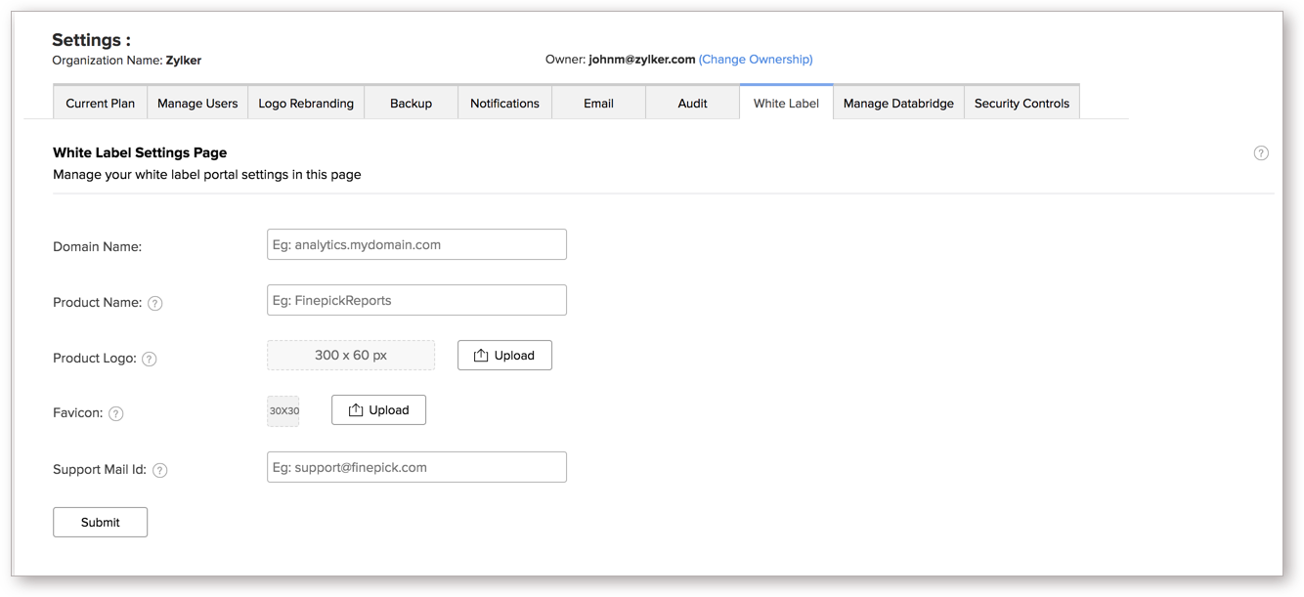The width and height of the screenshot is (1304, 597).
Task: Upload a favicon image
Action: coord(378,410)
